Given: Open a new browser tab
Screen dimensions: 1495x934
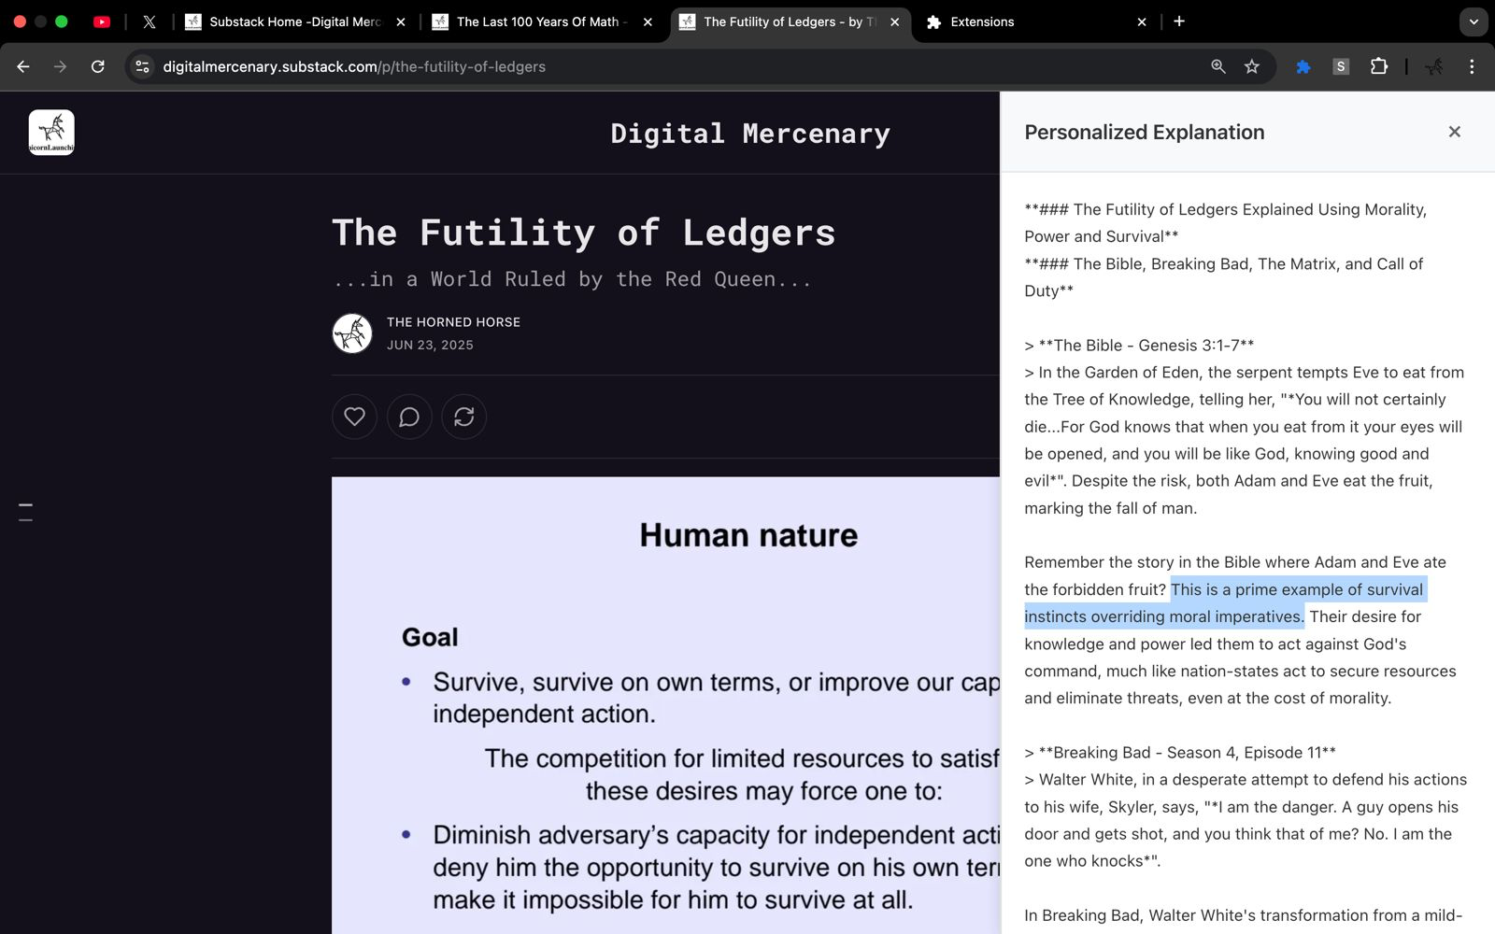Looking at the screenshot, I should (1179, 21).
